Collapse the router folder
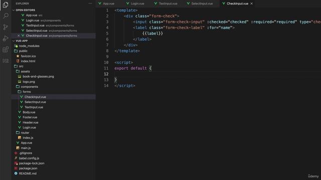The width and height of the screenshot is (321, 180). (25, 132)
